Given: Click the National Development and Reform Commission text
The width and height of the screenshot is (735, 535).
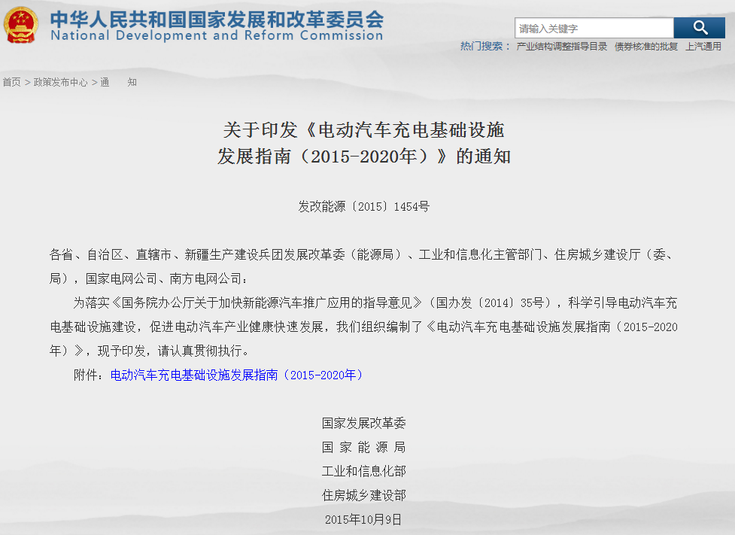Looking at the screenshot, I should click(x=217, y=36).
